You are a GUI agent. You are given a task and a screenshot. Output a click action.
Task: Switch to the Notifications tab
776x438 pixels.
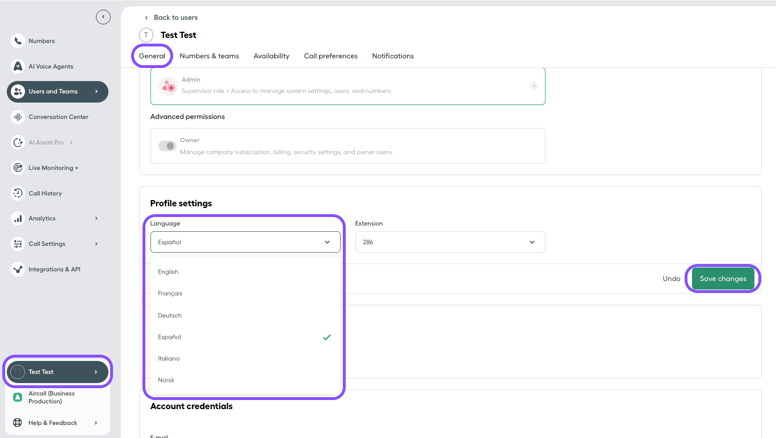[393, 56]
